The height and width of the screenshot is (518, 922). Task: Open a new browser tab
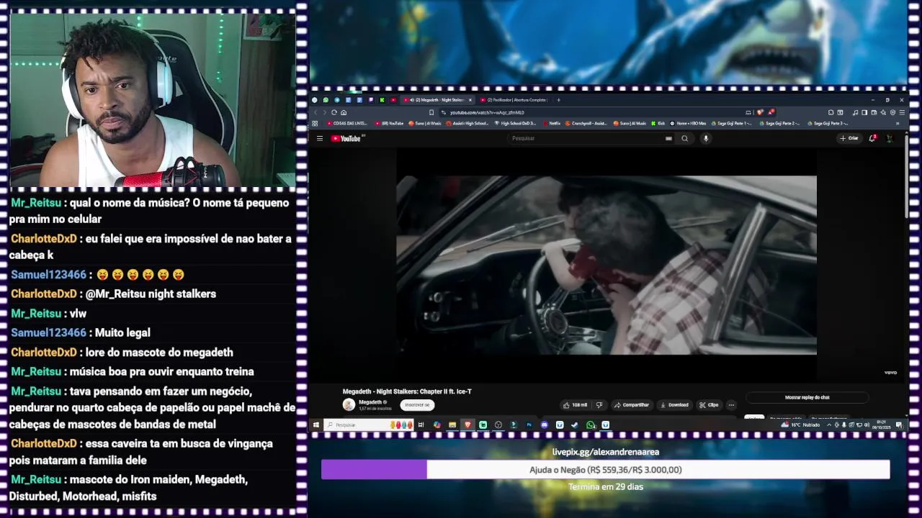tap(558, 100)
